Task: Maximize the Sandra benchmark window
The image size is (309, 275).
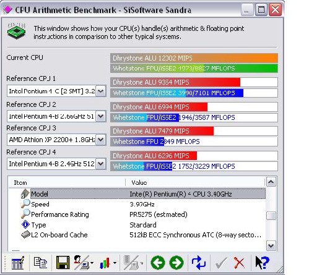Action: click(x=261, y=10)
